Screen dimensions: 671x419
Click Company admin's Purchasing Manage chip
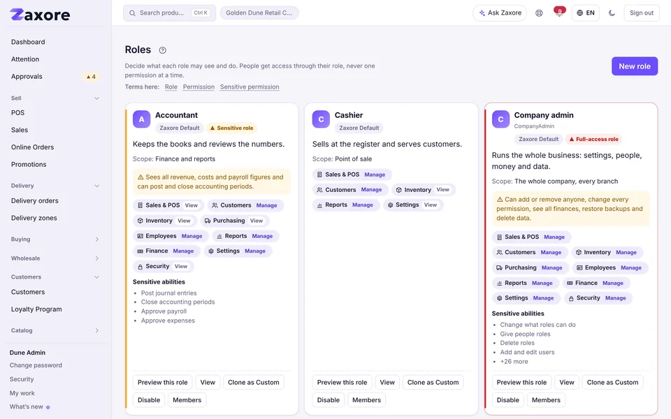(530, 267)
